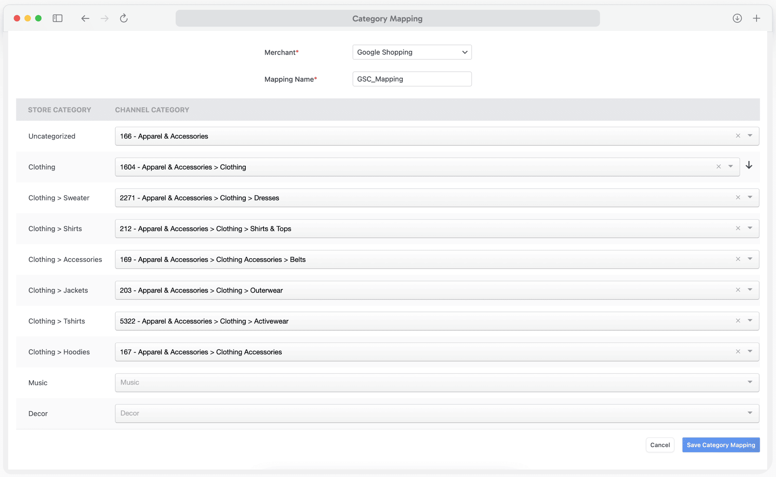This screenshot has width=776, height=477.
Task: Click the downloads icon in the toolbar
Action: coord(737,18)
